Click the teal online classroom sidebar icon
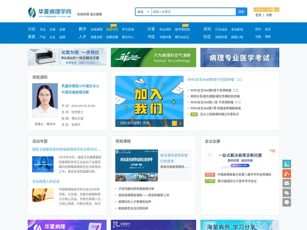Screen dimensions: 307x230 [x=287, y=164]
